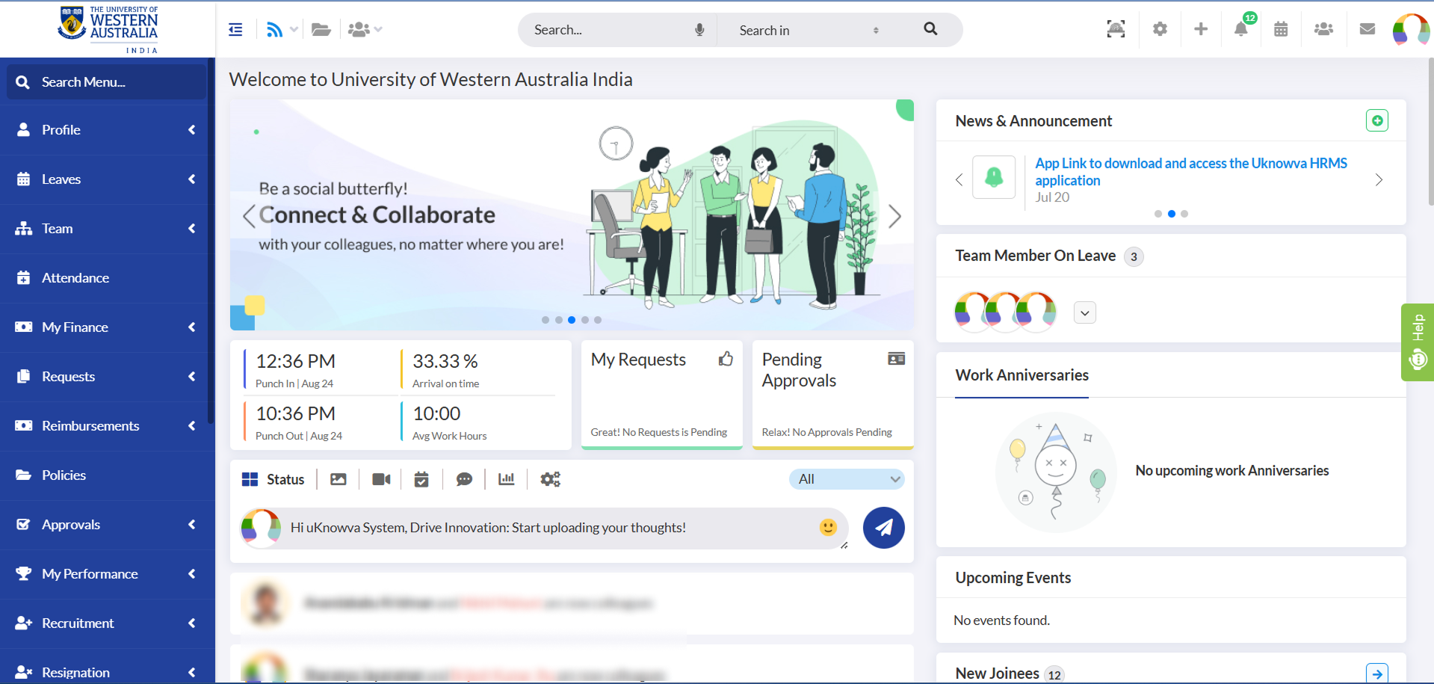Image resolution: width=1434 pixels, height=684 pixels.
Task: Open Attendance in the sidebar
Action: pyautogui.click(x=108, y=278)
